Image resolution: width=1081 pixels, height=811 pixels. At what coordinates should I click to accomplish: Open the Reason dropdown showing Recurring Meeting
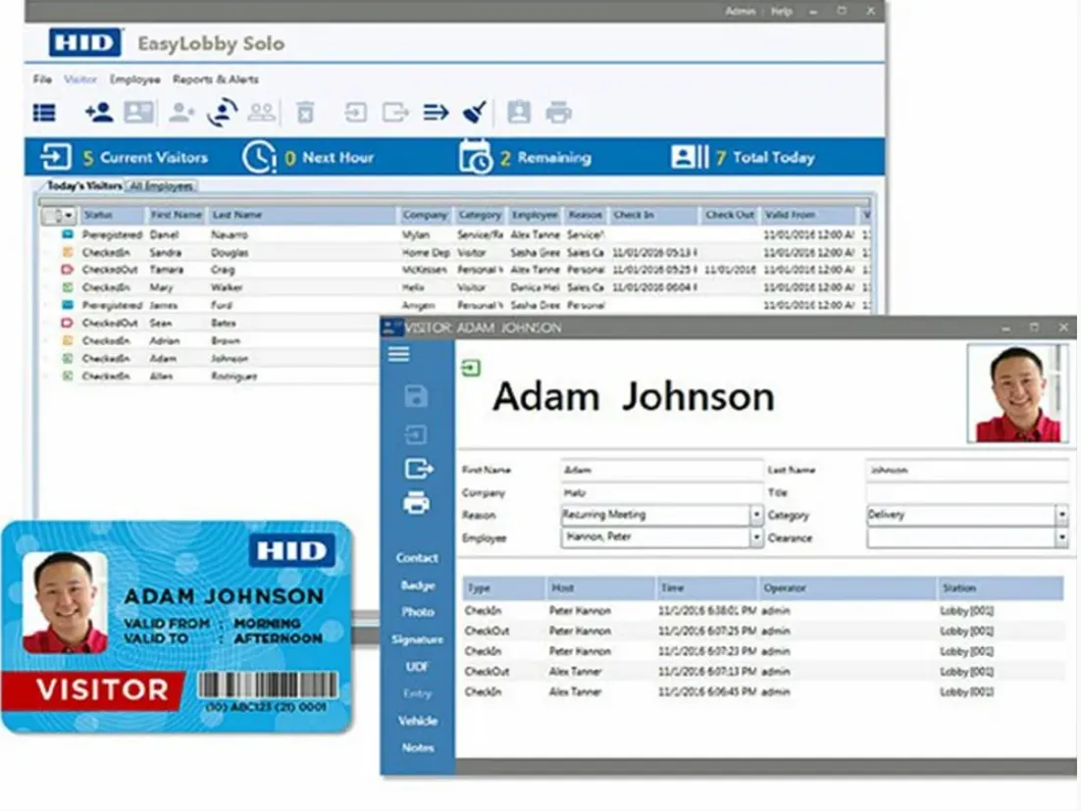click(x=756, y=515)
